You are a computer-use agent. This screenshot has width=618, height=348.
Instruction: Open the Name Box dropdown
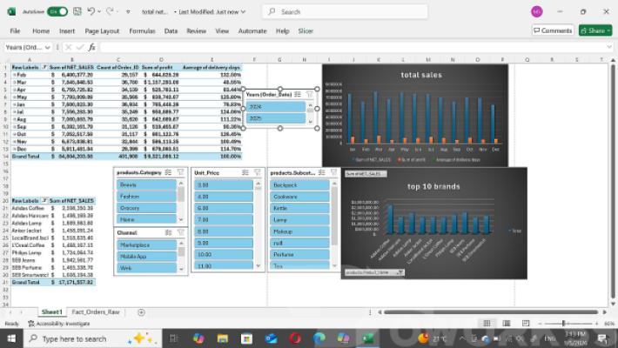click(x=47, y=47)
